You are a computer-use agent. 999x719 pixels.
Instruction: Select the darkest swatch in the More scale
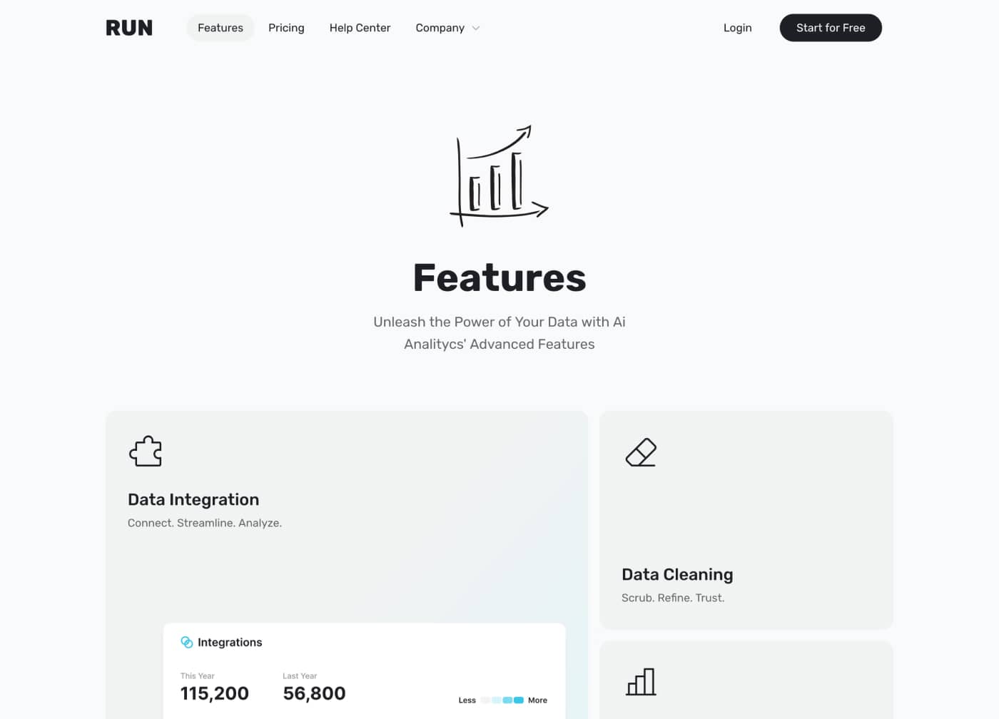point(517,700)
